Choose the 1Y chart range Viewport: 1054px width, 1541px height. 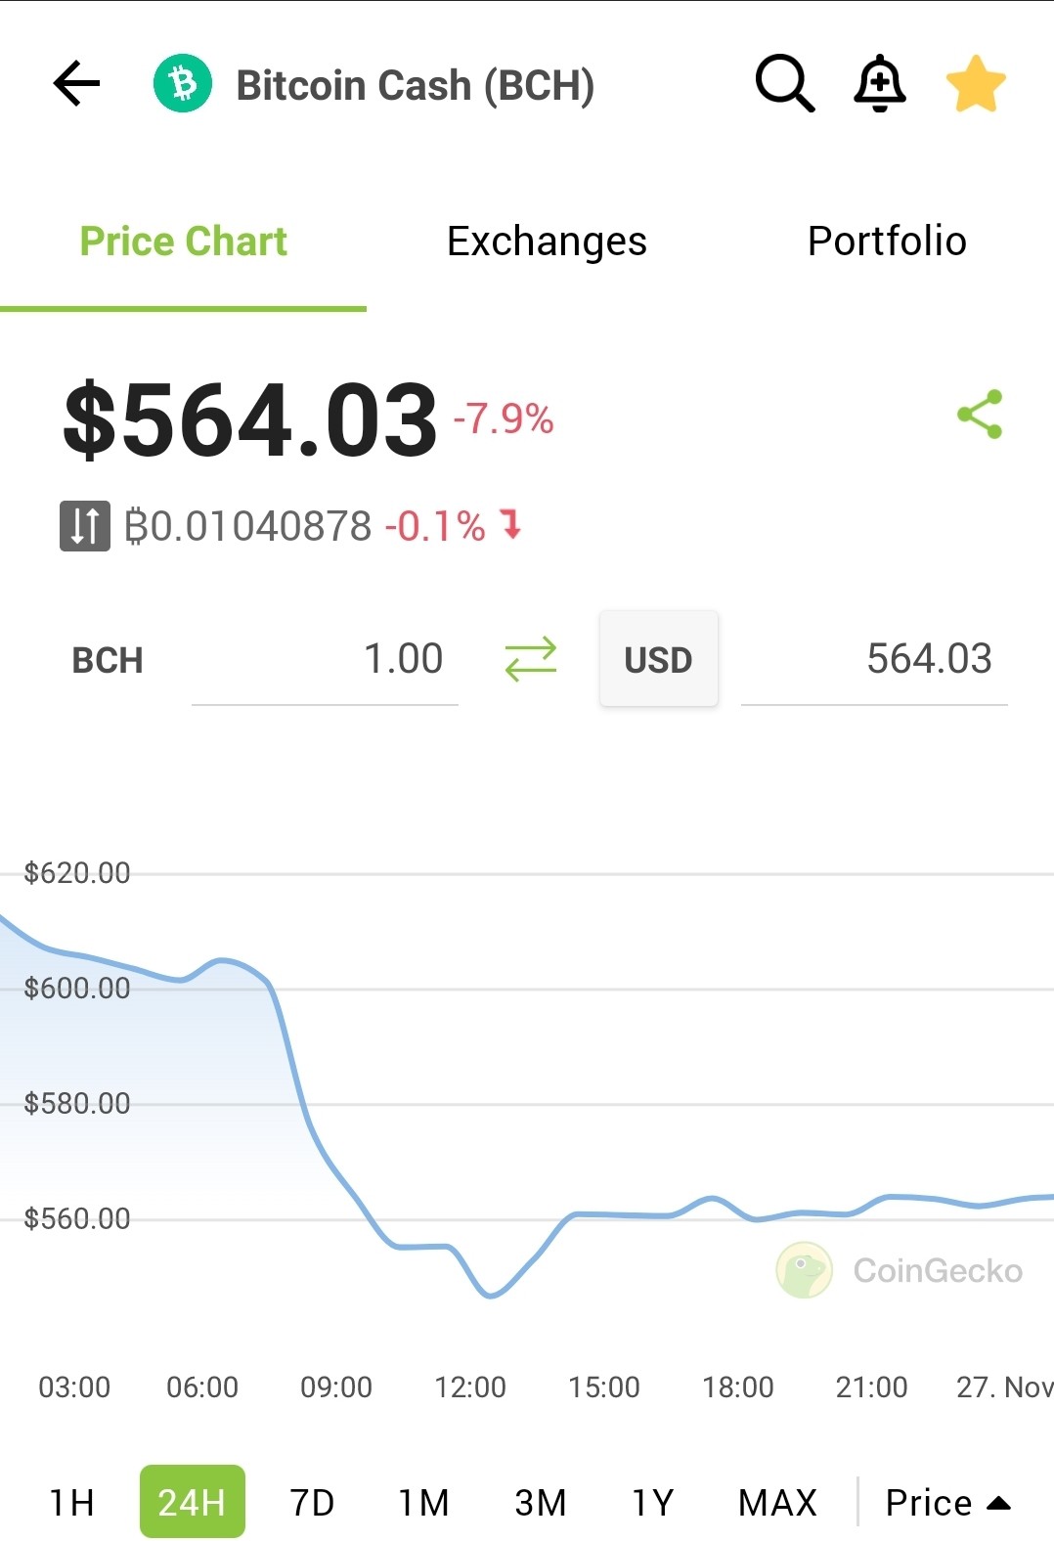pos(653,1503)
